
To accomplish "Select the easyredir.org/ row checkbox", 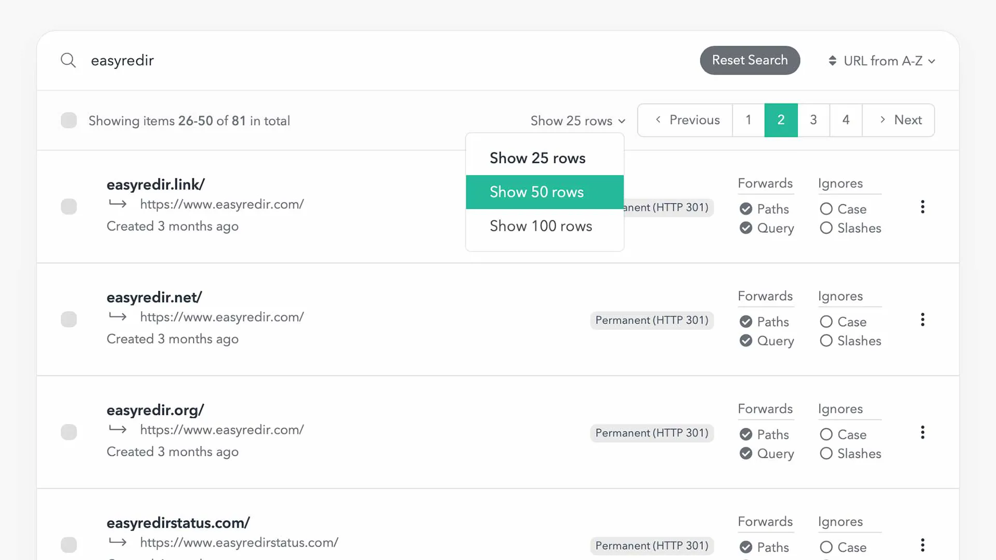I will (68, 432).
